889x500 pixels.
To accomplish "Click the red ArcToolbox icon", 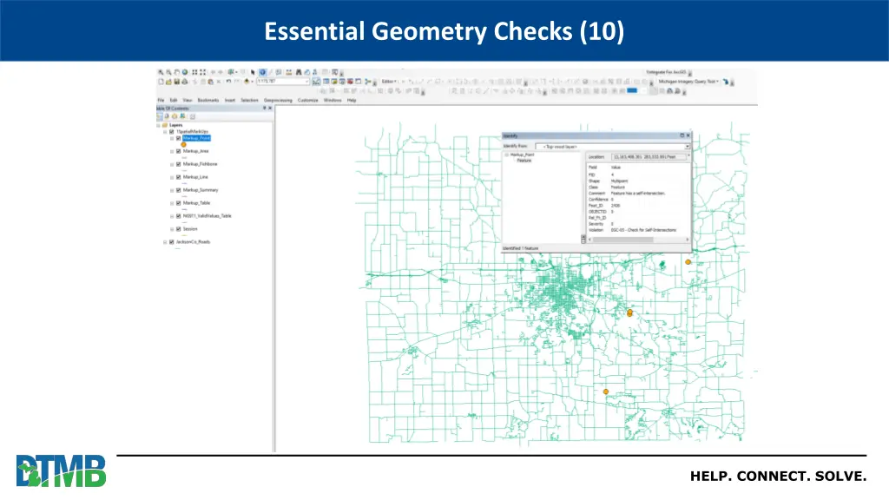I will 350,82.
